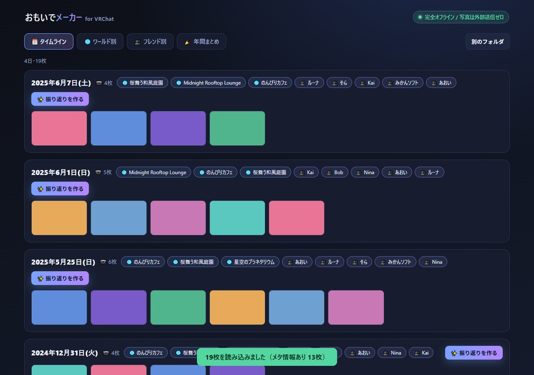Screen dimensions: 534x375
Task: Select のんびりカフェ chip in June 7 row
Action: pyautogui.click(x=270, y=83)
